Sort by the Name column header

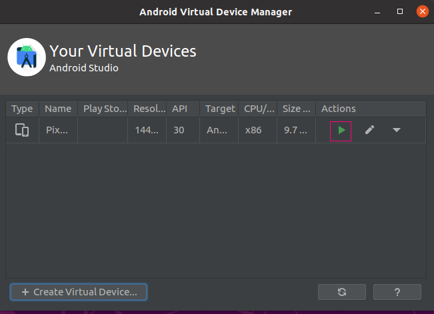click(x=58, y=109)
